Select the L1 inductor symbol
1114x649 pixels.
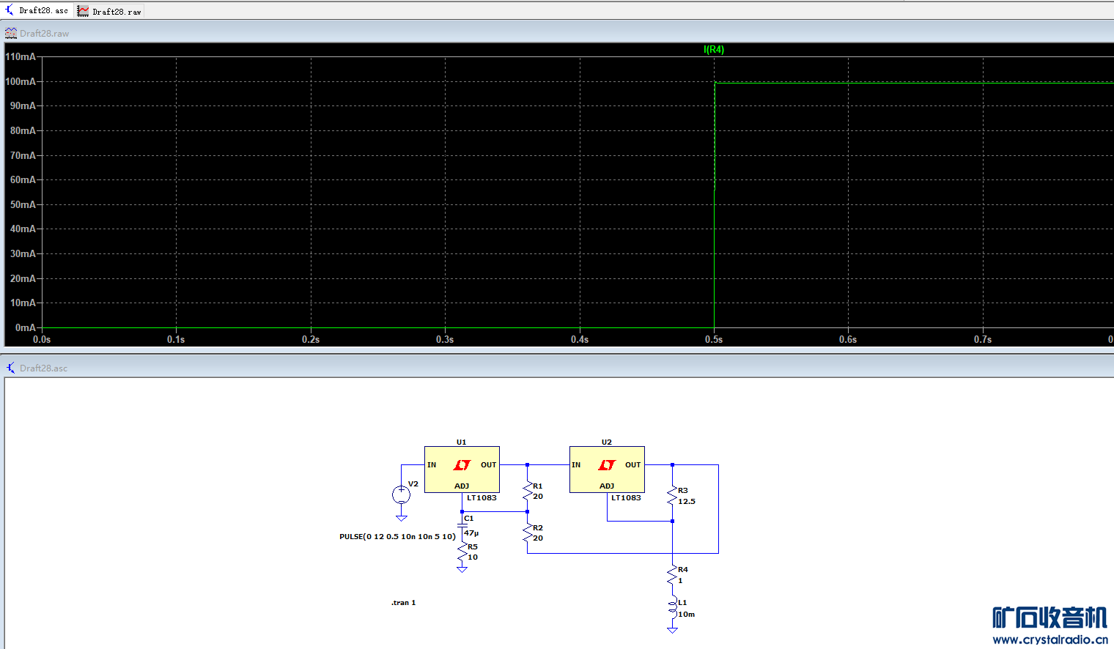tap(672, 608)
